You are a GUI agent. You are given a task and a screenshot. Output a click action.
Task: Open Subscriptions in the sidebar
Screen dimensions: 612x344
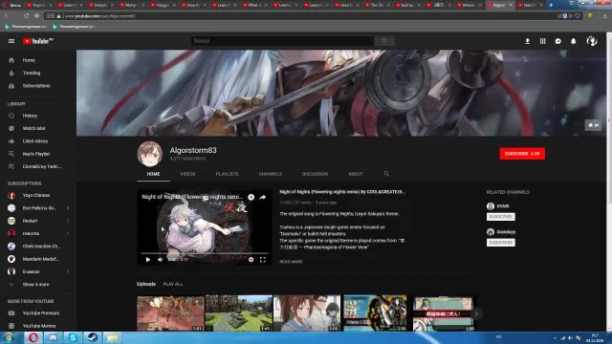click(x=37, y=86)
